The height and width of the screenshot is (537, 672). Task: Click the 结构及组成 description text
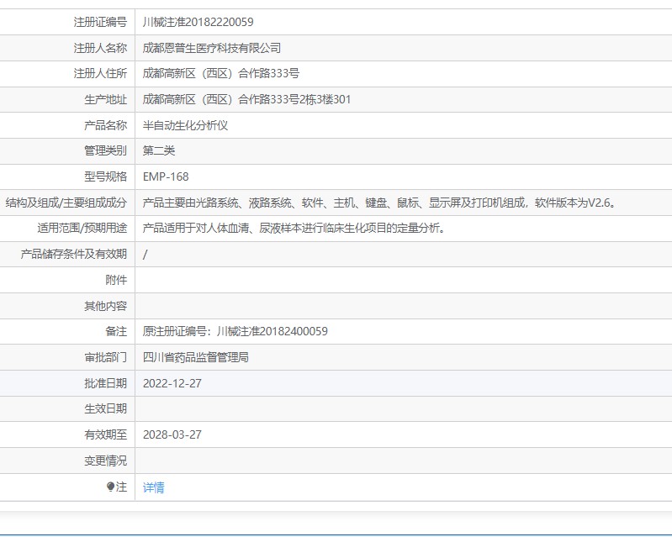[x=380, y=203]
